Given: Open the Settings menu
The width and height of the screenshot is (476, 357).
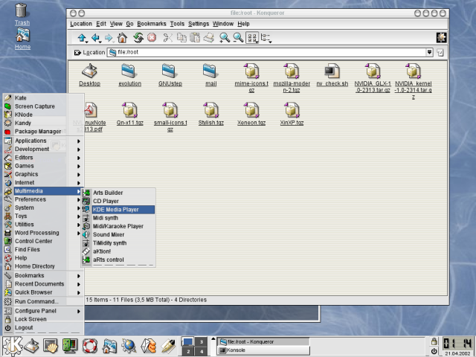Looking at the screenshot, I should 199,24.
